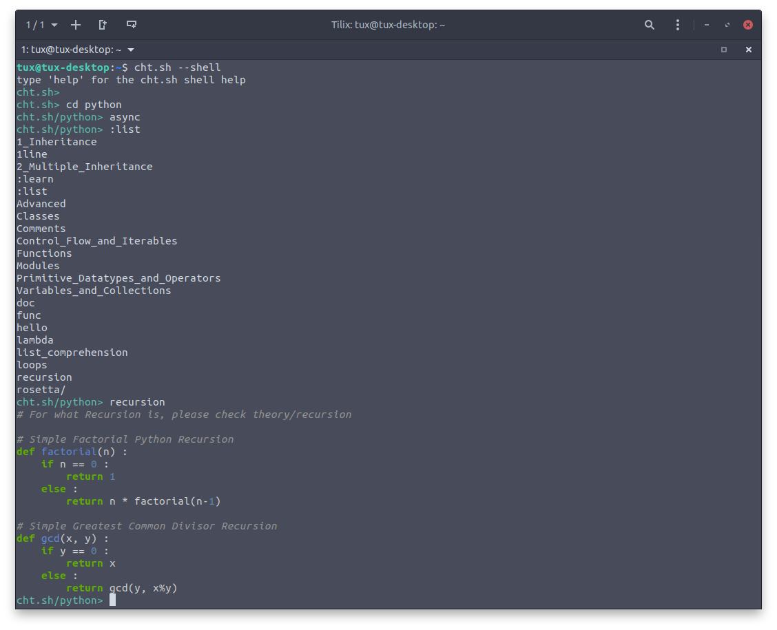777x630 pixels.
Task: Open the three-dot Tilix main menu
Action: pyautogui.click(x=678, y=25)
